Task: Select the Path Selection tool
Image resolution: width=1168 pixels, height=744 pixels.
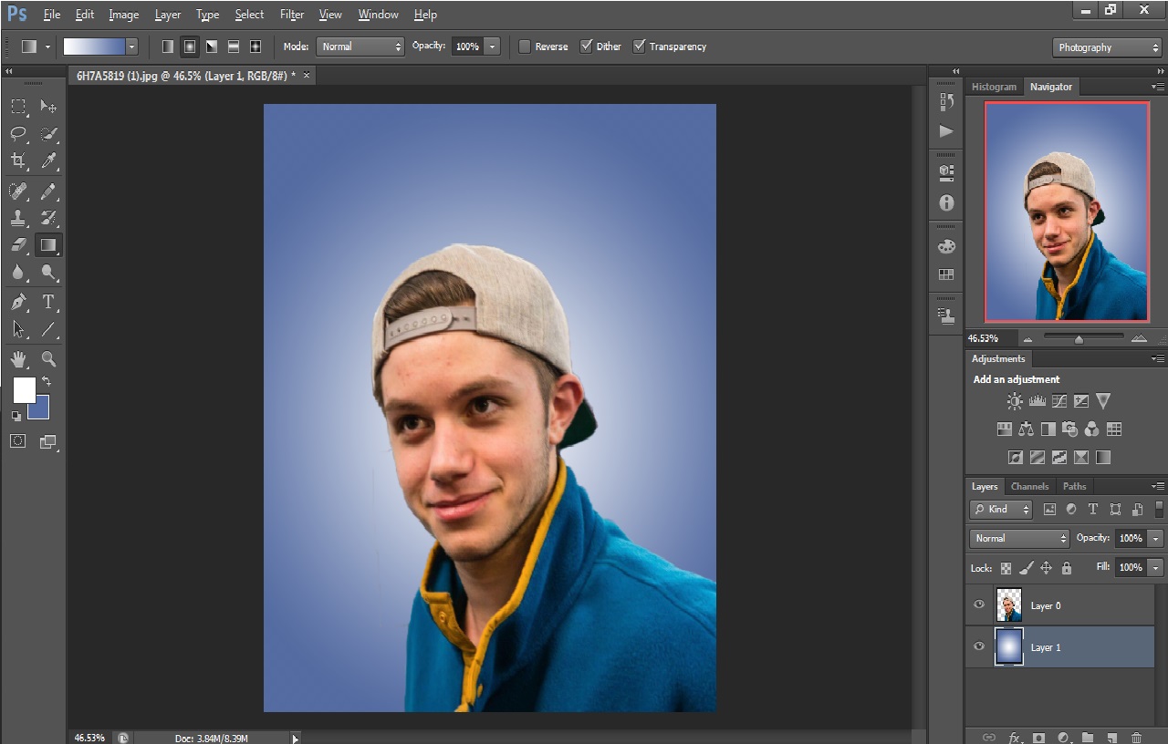Action: point(18,329)
